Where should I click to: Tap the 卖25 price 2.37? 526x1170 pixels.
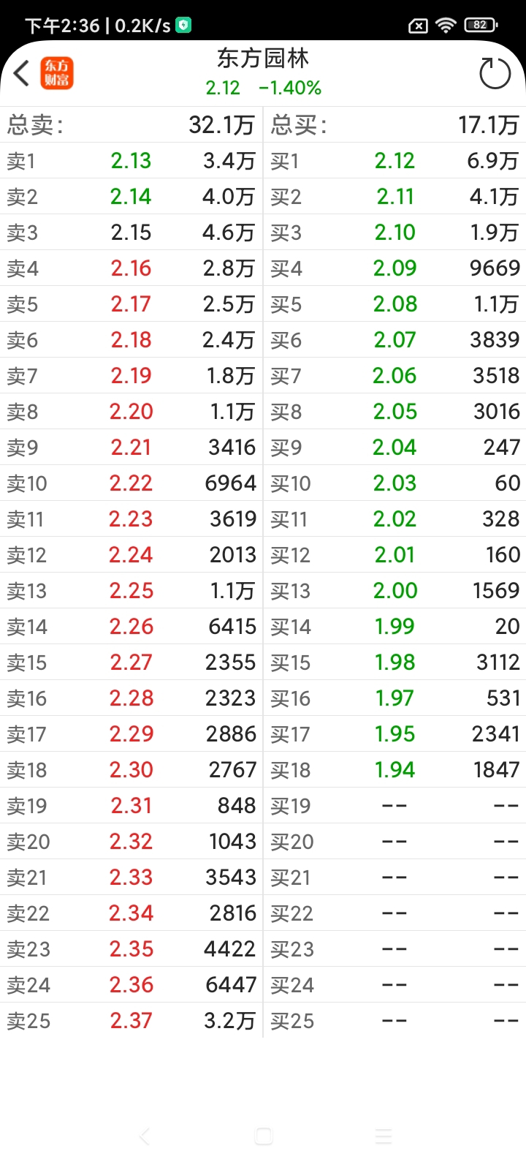131,1021
